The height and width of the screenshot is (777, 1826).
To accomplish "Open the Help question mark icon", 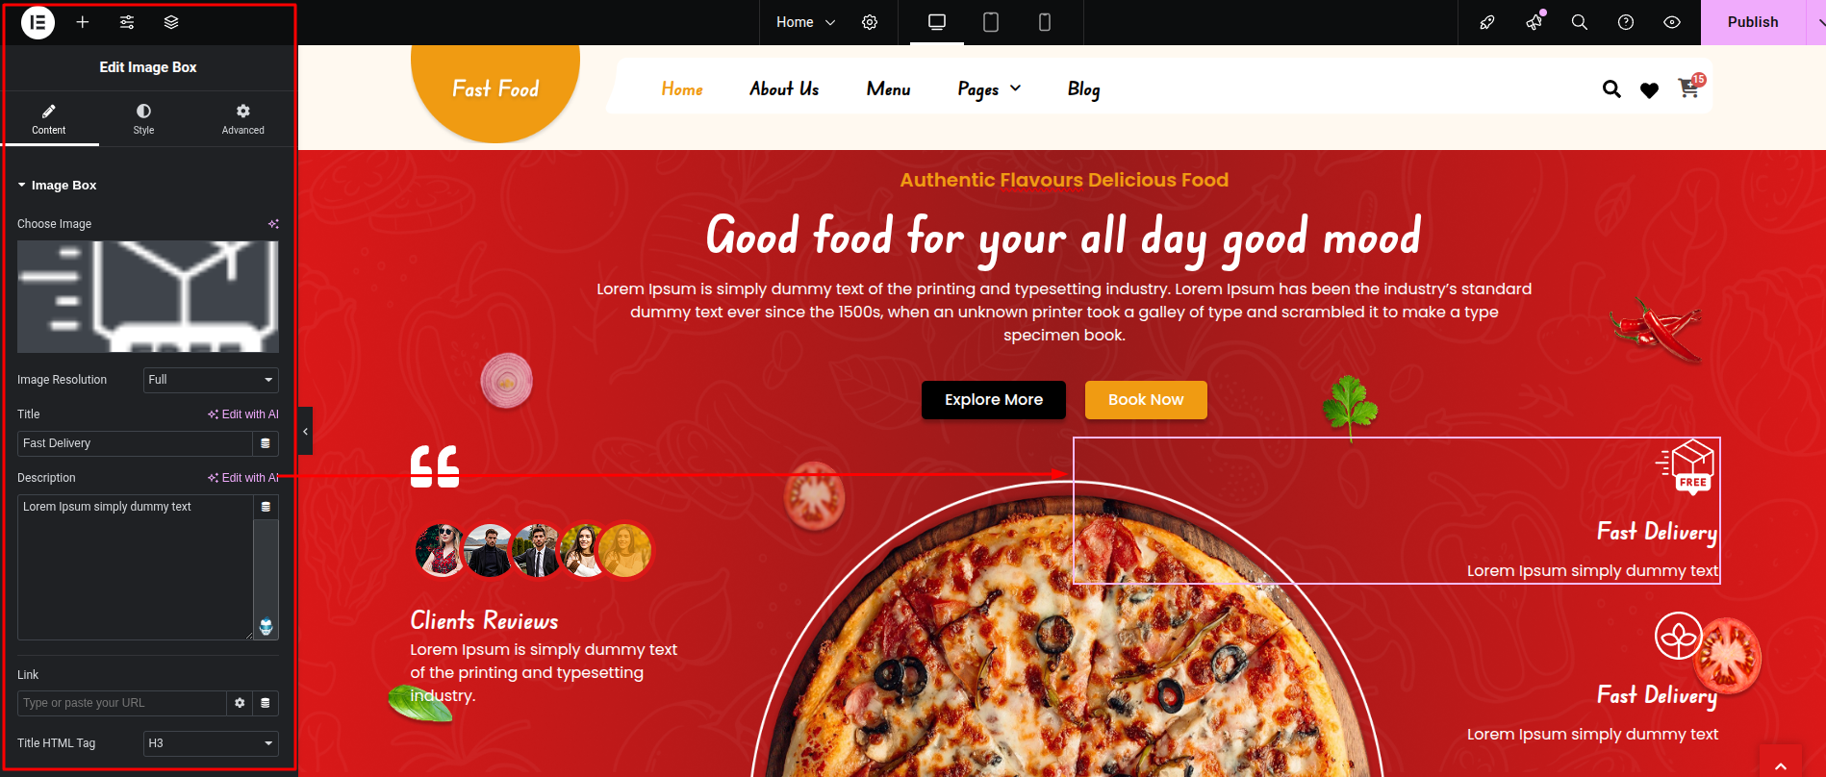I will tap(1626, 22).
